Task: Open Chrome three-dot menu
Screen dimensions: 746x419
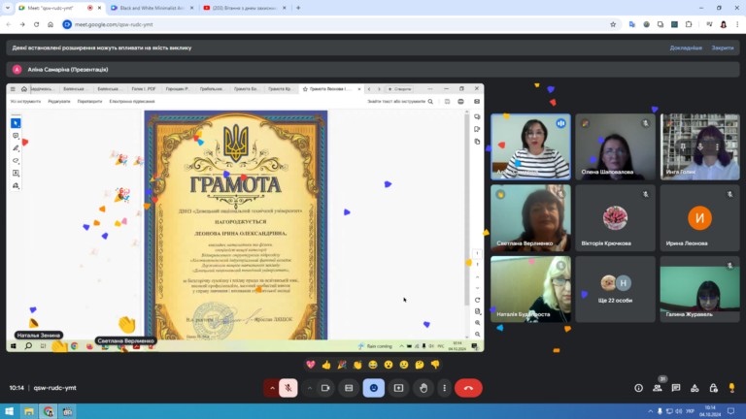Action: click(x=737, y=24)
